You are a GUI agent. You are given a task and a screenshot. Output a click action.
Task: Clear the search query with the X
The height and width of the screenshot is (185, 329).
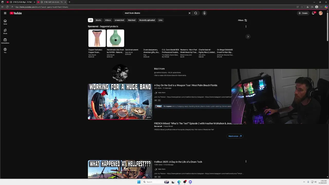pos(190,13)
